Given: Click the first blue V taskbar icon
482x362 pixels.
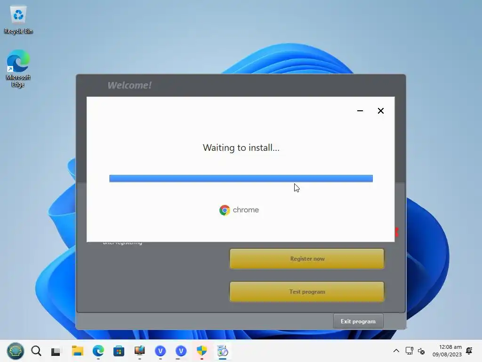Looking at the screenshot, I should (x=161, y=351).
